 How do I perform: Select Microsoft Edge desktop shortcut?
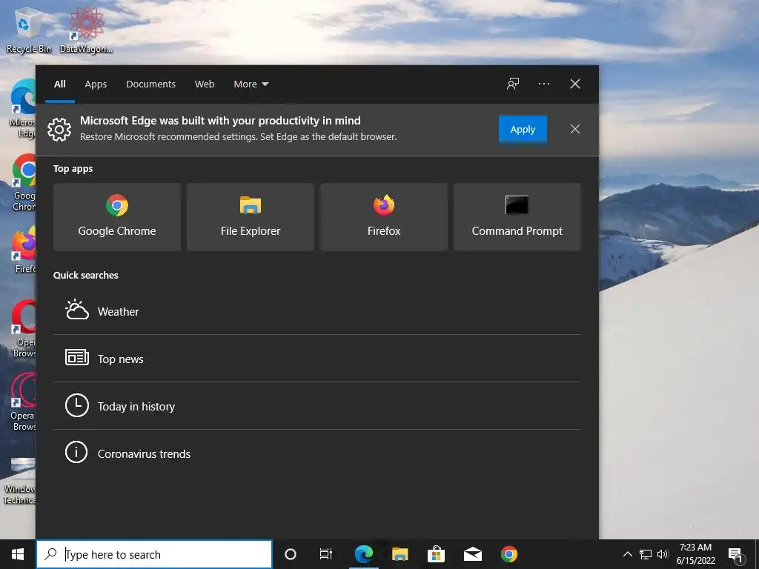pyautogui.click(x=22, y=109)
